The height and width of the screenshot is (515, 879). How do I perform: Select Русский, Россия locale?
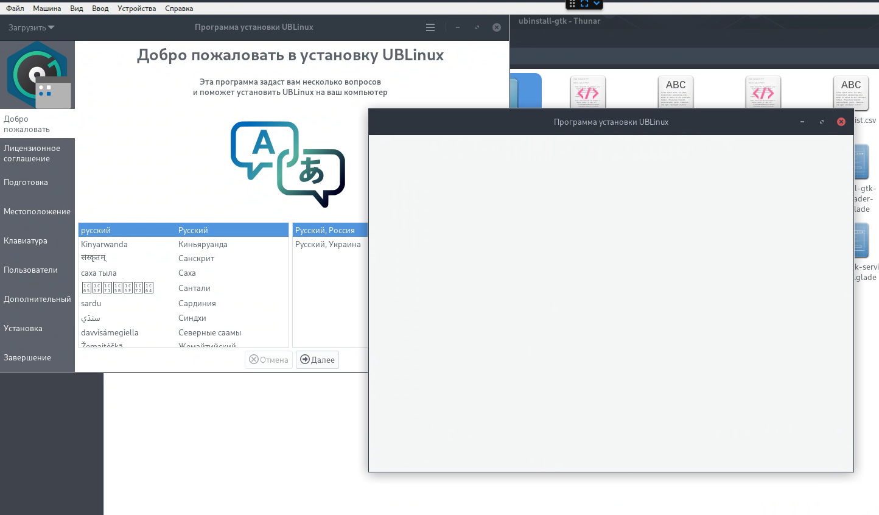[x=331, y=230]
